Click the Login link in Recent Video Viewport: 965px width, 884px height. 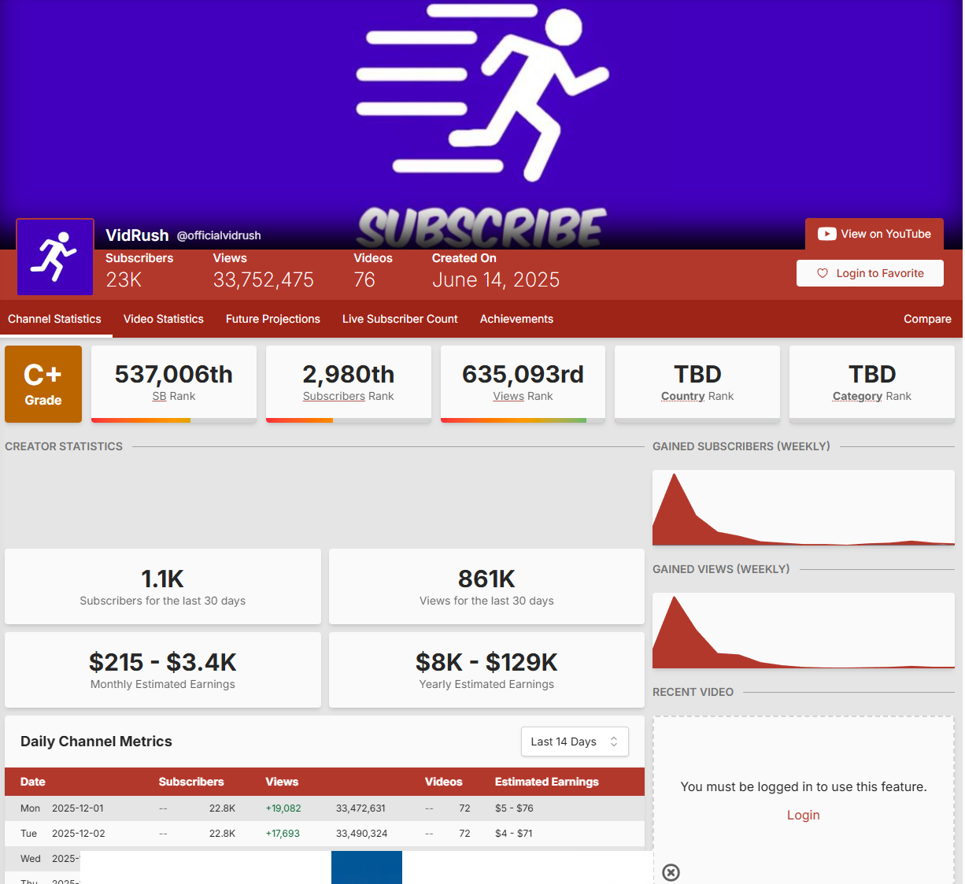click(x=803, y=815)
